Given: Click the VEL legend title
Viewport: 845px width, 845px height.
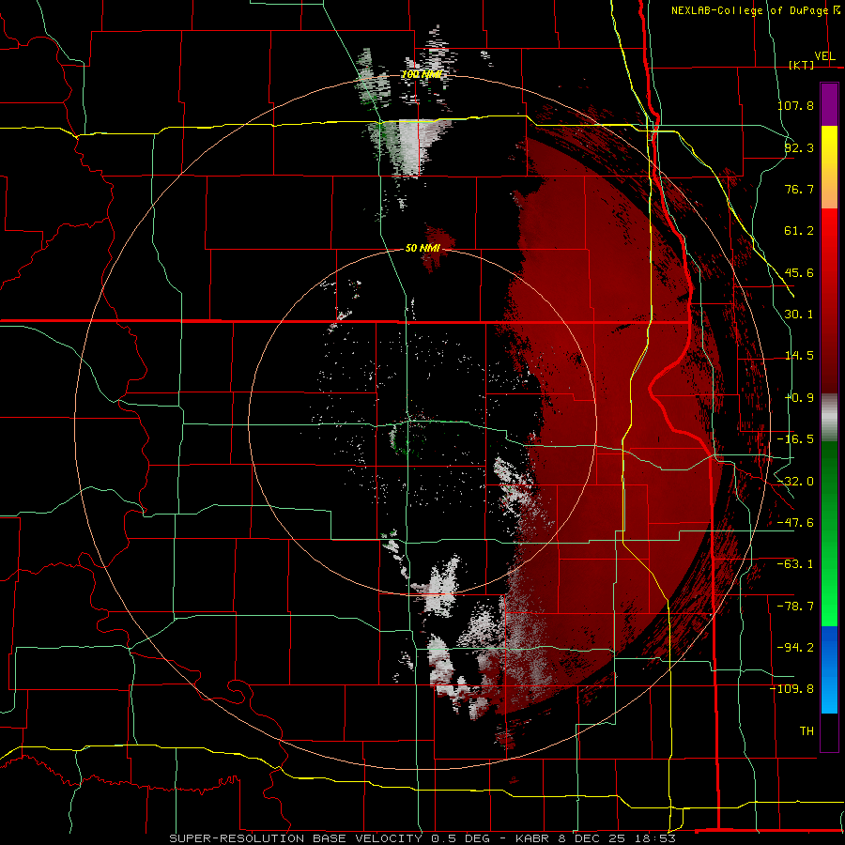Looking at the screenshot, I should [x=824, y=56].
